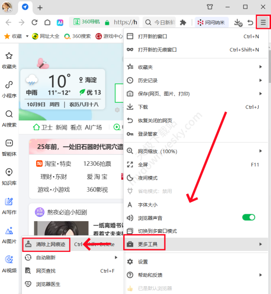Image resolution: width=271 pixels, height=294 pixels.
Task: Enable 夜间模式 in the menu
Action: click(x=147, y=178)
